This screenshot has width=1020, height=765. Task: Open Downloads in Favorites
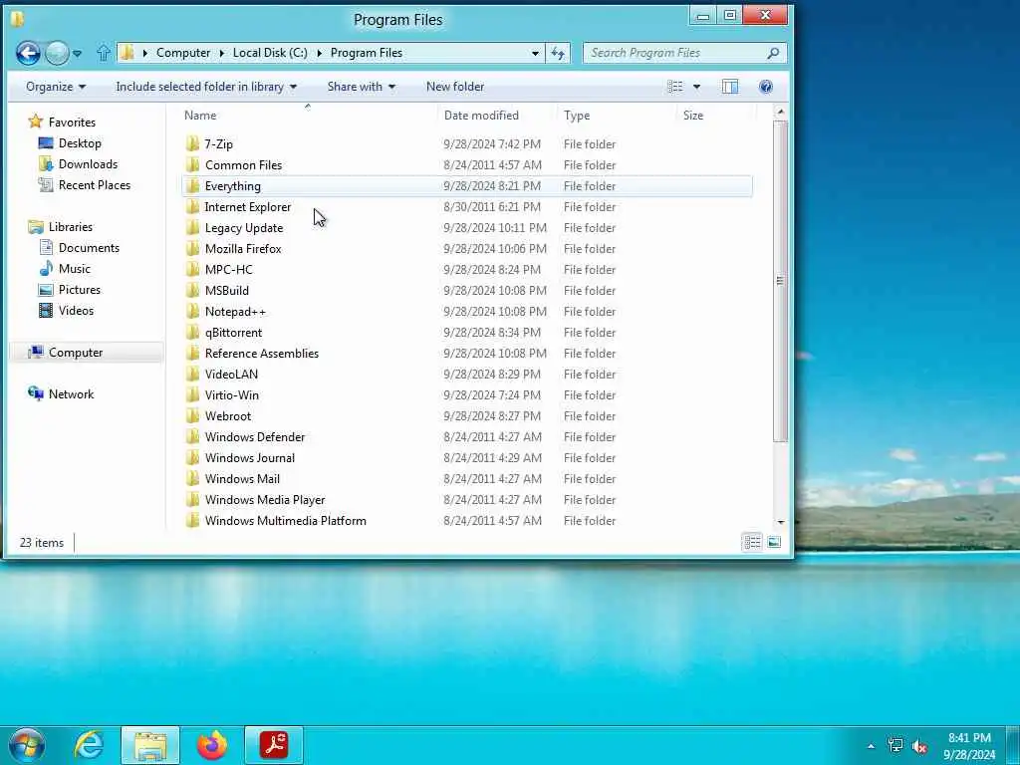click(x=78, y=164)
